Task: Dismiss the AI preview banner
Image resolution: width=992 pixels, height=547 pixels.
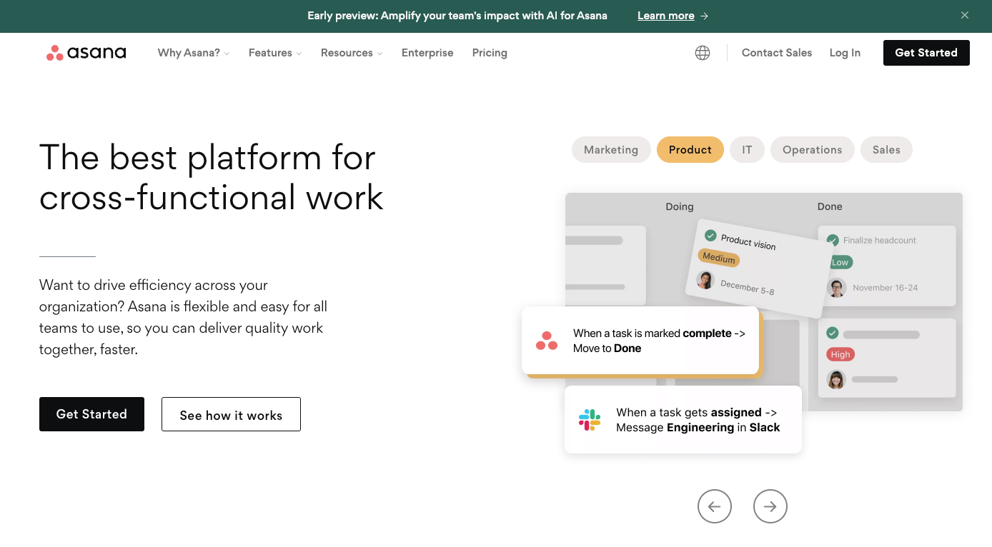Action: tap(965, 15)
